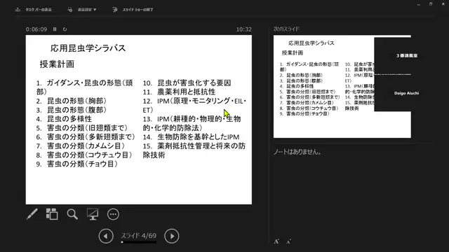Click the notes area text

tap(297, 152)
